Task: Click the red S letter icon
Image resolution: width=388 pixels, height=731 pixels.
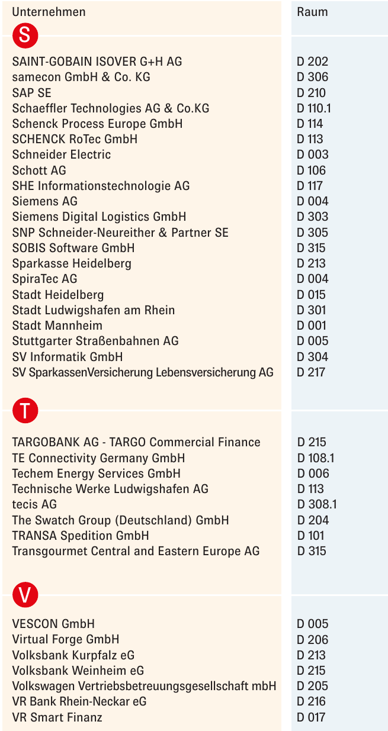Action: (25, 36)
